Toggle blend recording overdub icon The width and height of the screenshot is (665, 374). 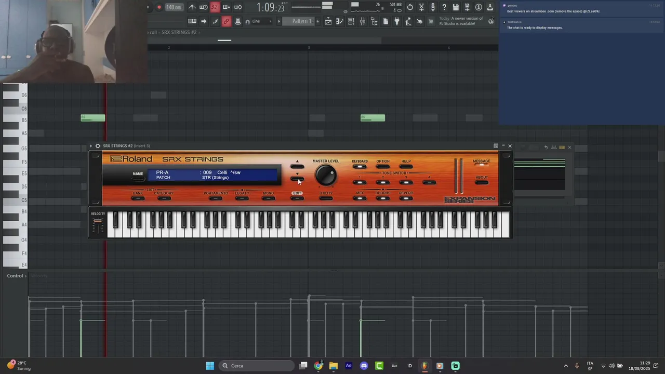tap(227, 7)
